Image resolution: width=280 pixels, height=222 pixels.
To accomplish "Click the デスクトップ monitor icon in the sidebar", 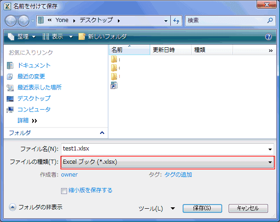I will (10, 99).
